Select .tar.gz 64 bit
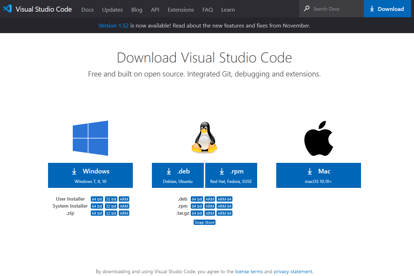 coord(197,213)
